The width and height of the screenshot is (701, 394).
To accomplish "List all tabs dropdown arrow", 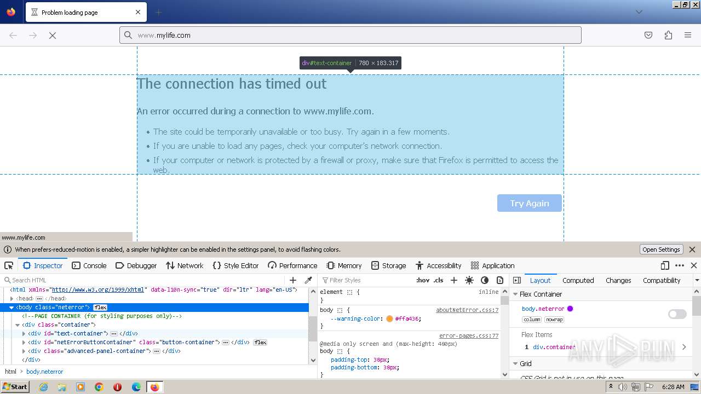I will [639, 12].
